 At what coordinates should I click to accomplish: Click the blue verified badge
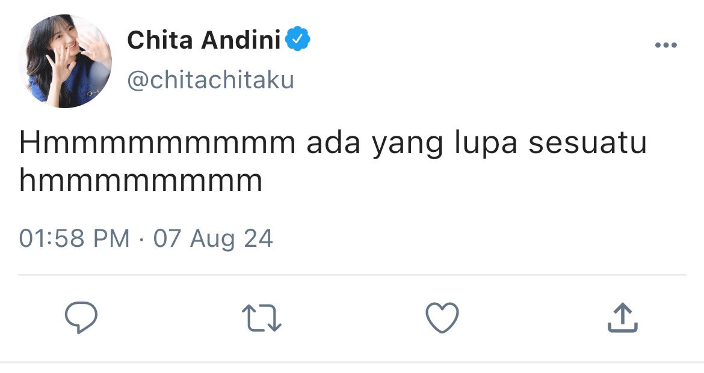[x=298, y=39]
